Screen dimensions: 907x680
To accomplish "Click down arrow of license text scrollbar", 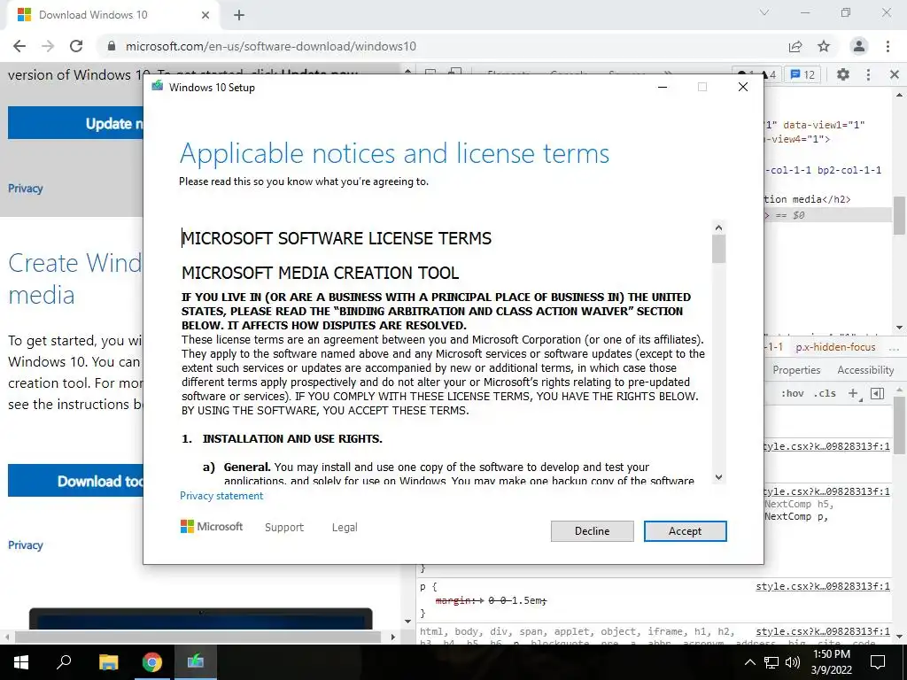I will (718, 477).
